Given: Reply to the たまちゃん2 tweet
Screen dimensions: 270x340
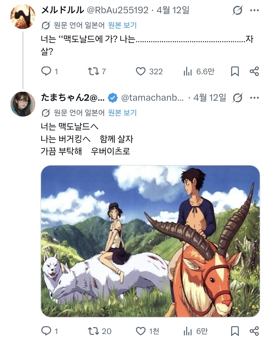Looking at the screenshot, I should 46,331.
